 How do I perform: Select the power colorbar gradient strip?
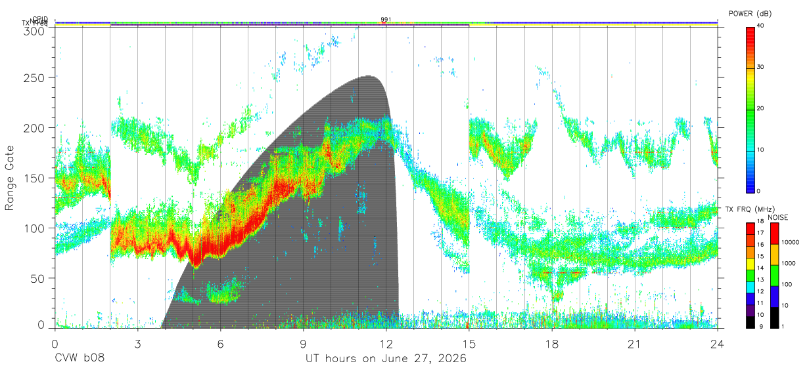tap(750, 109)
